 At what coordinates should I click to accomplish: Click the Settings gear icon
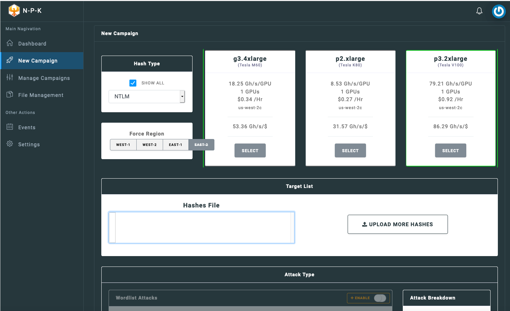[10, 144]
